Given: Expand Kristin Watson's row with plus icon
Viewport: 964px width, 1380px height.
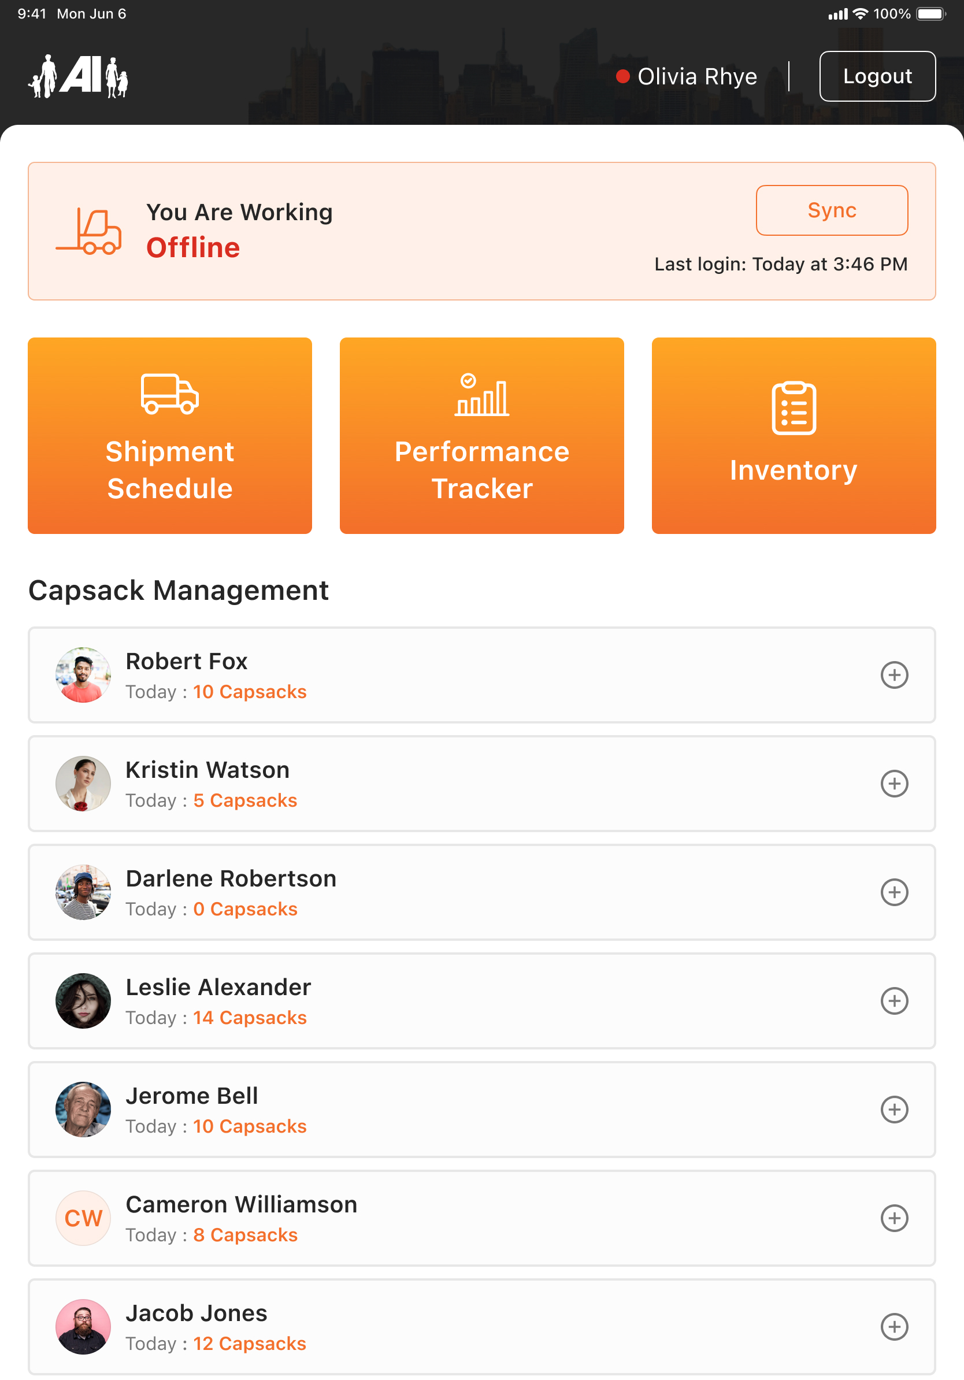Looking at the screenshot, I should (x=893, y=784).
